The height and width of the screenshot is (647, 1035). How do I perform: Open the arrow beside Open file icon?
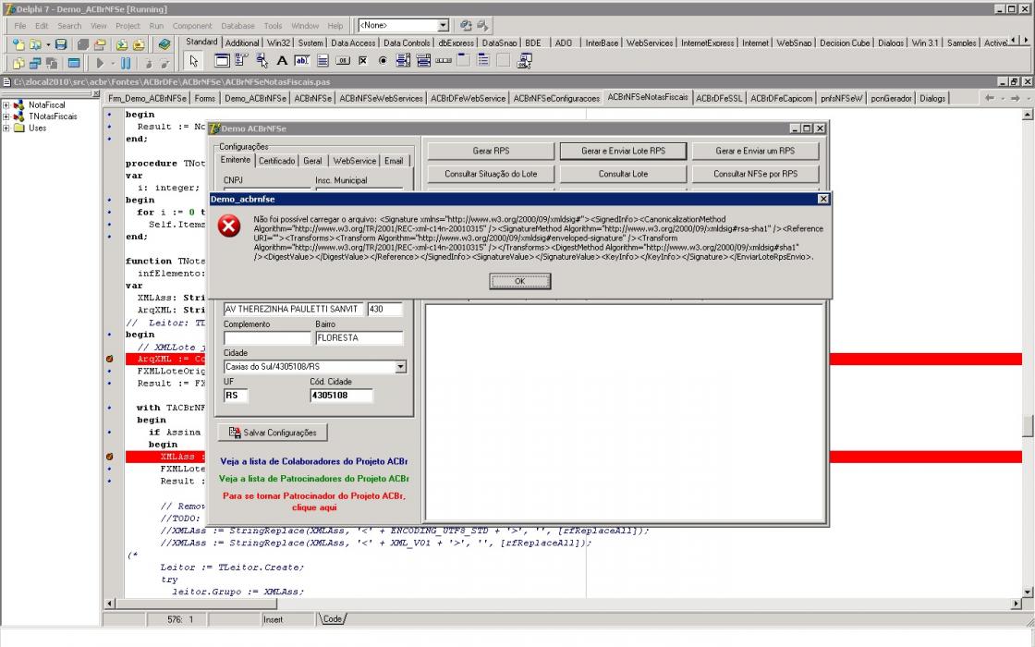(48, 45)
